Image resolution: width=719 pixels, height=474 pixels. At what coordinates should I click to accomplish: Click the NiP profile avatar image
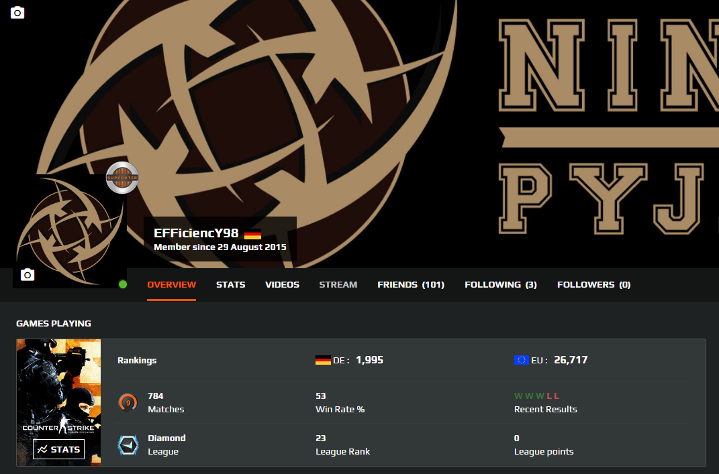pyautogui.click(x=70, y=231)
